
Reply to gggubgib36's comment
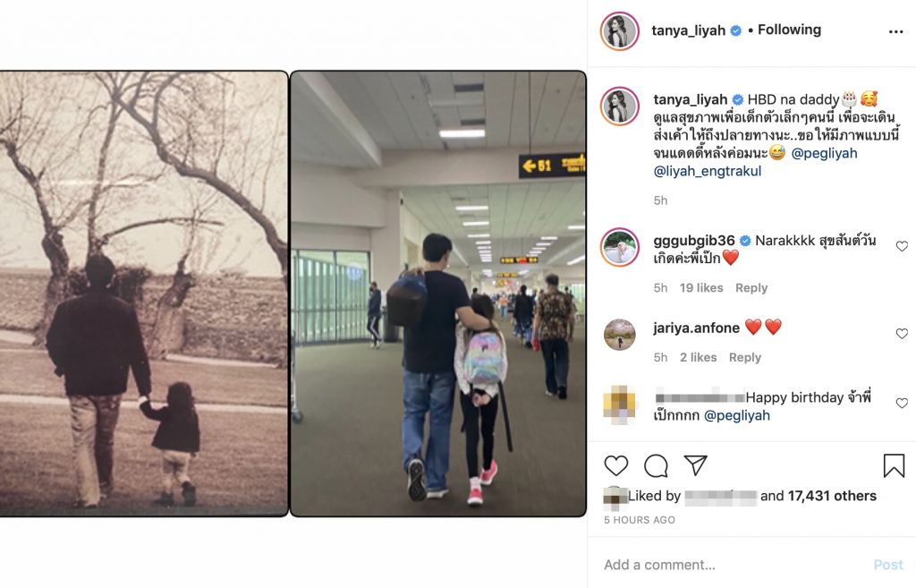click(751, 287)
